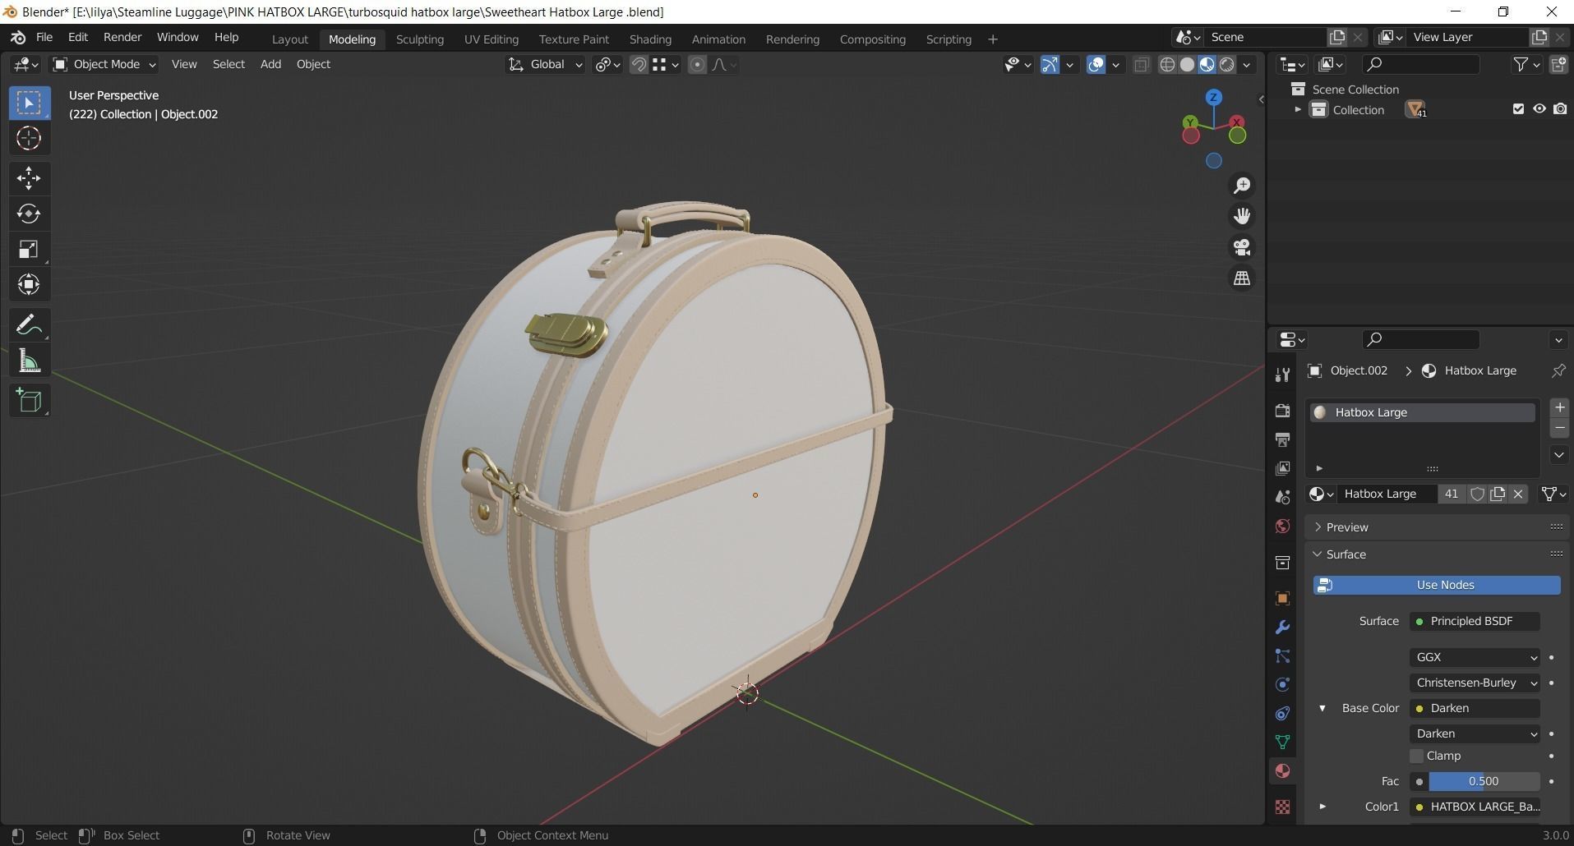Viewport: 1574px width, 846px height.
Task: Open Christensen-Burley subsurface method dropdown
Action: (x=1475, y=683)
